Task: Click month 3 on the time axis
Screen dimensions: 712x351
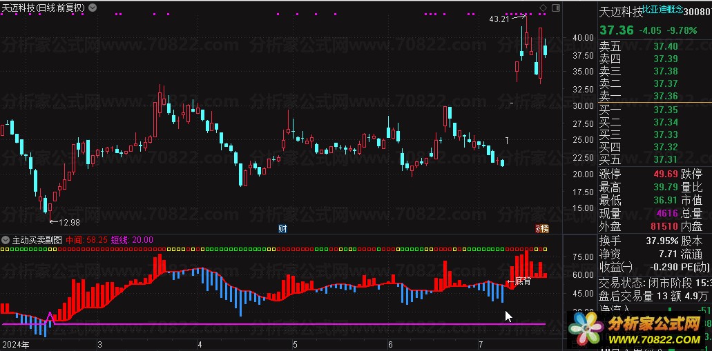Action: coord(99,345)
